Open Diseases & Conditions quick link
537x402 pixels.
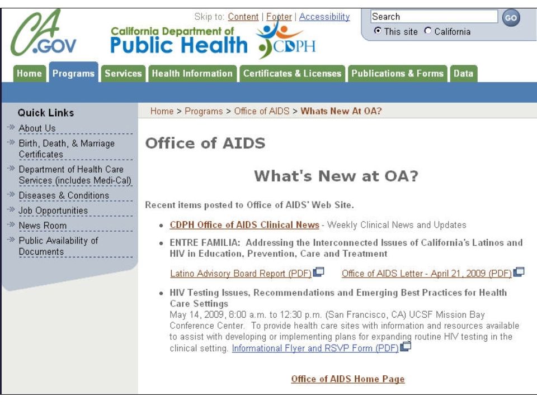pos(64,195)
